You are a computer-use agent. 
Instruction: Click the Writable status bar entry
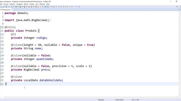[101, 100]
